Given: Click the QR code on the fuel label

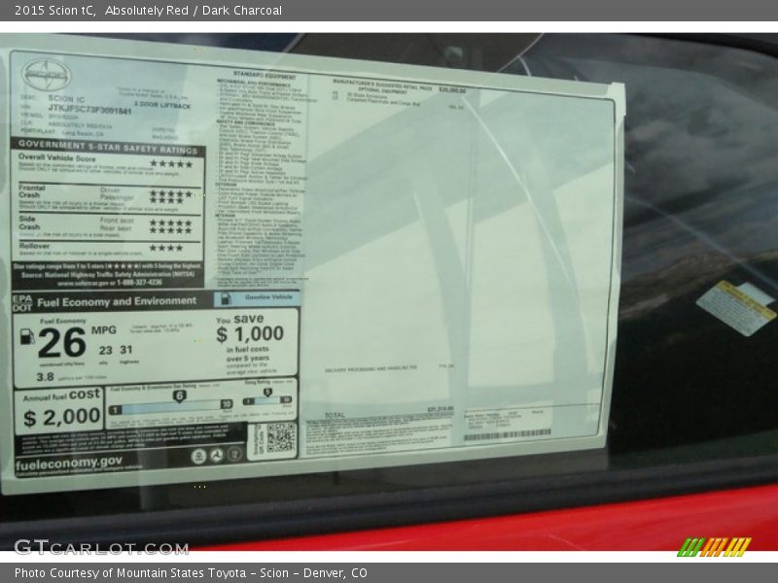Looking at the screenshot, I should pos(281,437).
